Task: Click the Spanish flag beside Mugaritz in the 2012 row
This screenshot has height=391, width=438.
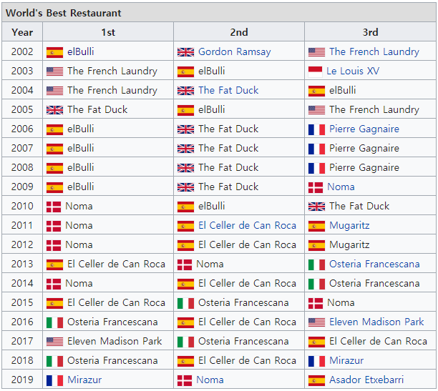Action: (x=316, y=245)
